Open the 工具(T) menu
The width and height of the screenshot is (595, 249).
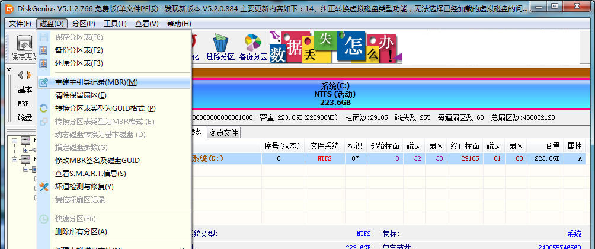pyautogui.click(x=115, y=24)
